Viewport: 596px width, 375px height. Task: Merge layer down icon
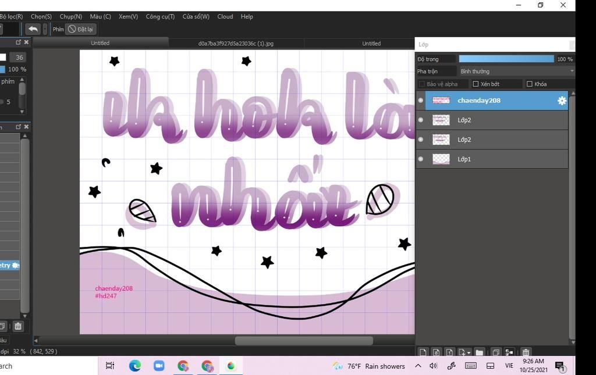coord(509,352)
